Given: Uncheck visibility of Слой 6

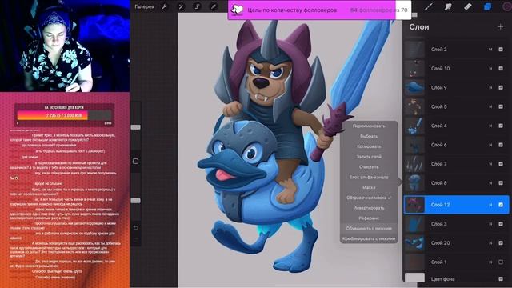Looking at the screenshot, I should [501, 145].
